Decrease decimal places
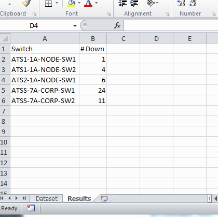 click(x=193, y=3)
